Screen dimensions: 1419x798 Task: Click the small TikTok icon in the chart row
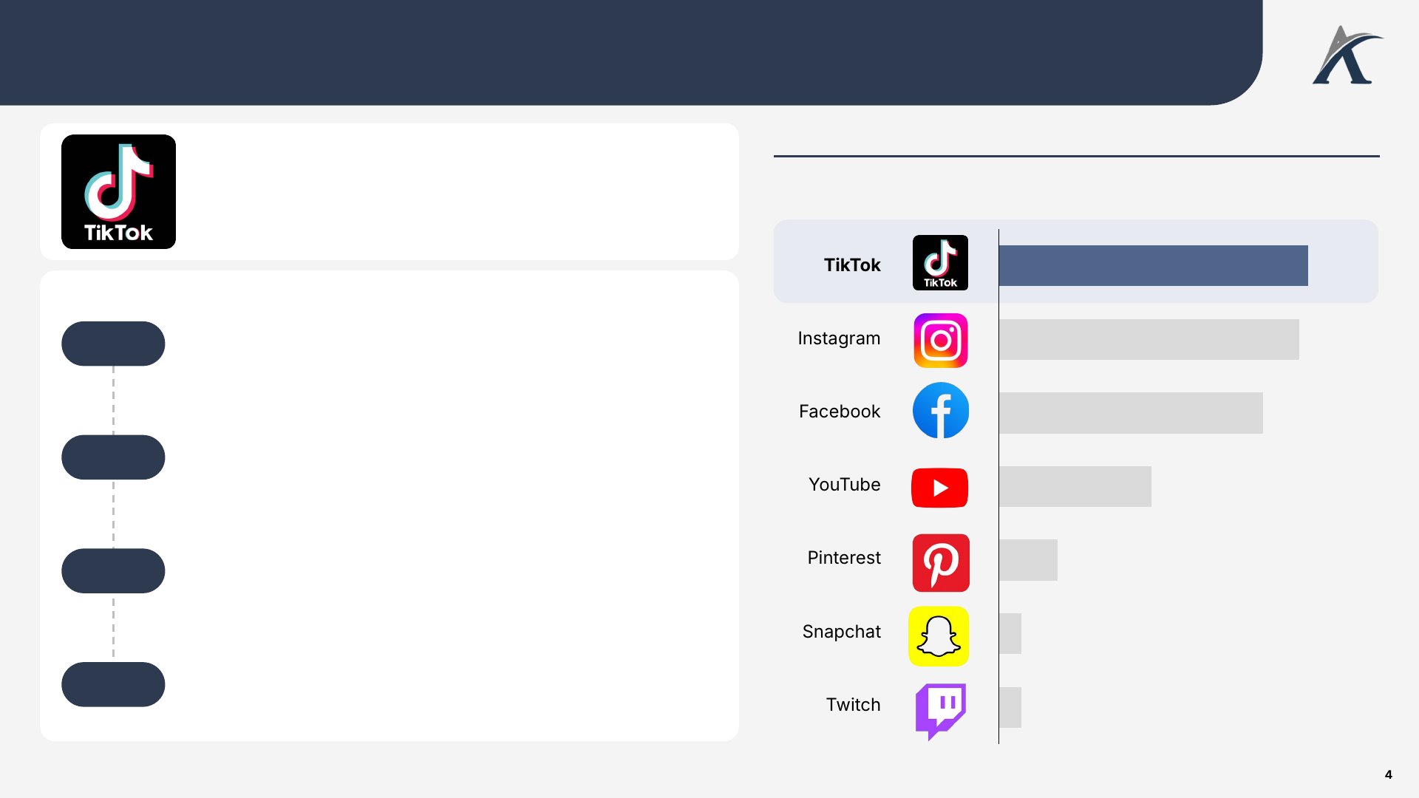coord(940,262)
